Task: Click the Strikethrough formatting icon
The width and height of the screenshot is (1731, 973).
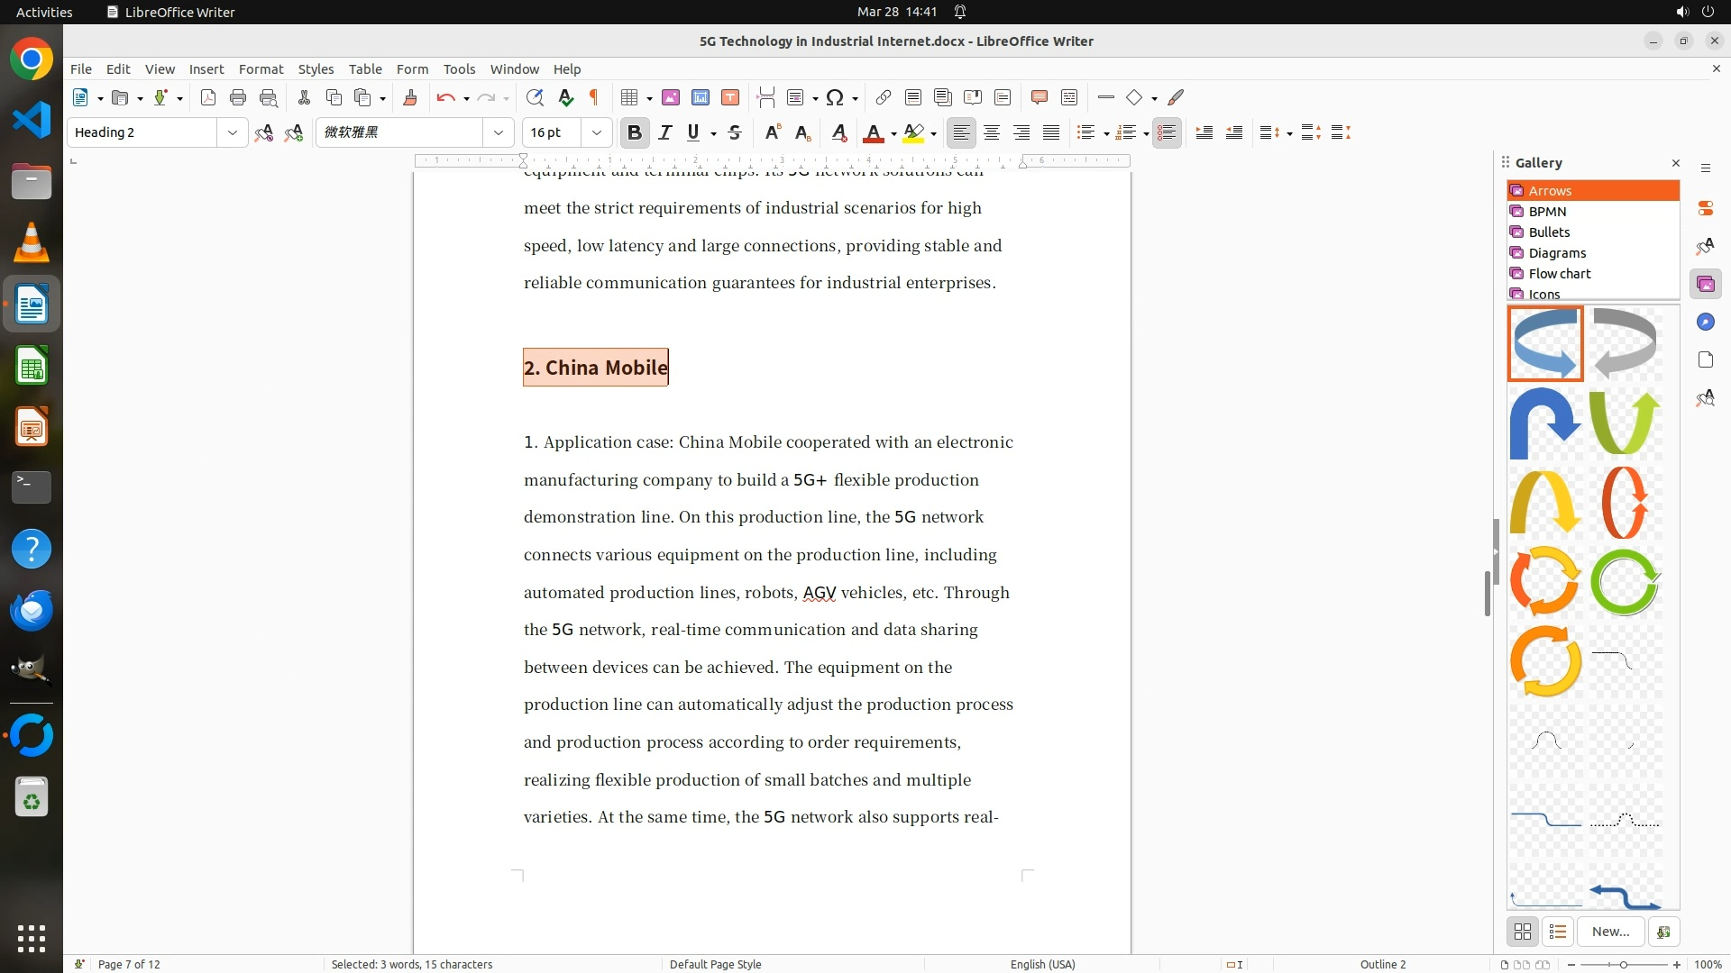Action: point(735,132)
